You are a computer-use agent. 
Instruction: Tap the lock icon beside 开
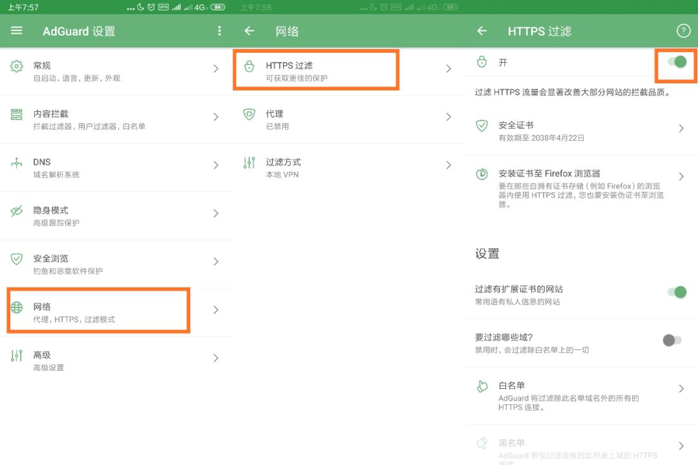coord(481,62)
